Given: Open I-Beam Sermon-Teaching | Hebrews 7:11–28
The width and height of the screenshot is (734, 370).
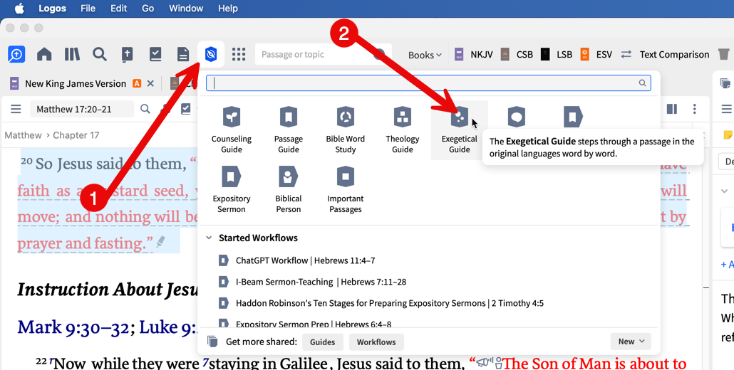Looking at the screenshot, I should pos(321,282).
